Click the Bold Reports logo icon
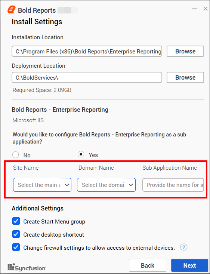The width and height of the screenshot is (210, 274). (x=12, y=10)
